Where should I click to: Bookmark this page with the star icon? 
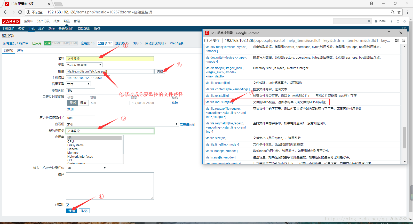click(x=399, y=12)
